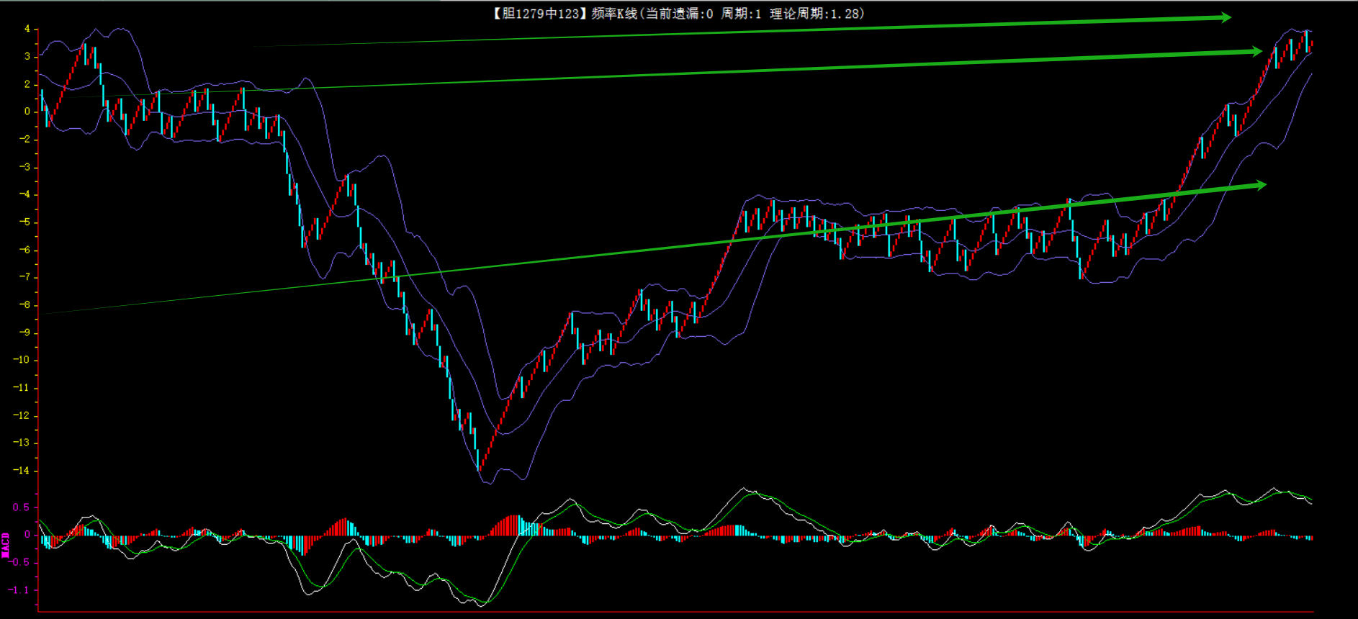Click the '当前遗漏:0' text in the title
This screenshot has height=619, width=1358.
click(x=679, y=14)
